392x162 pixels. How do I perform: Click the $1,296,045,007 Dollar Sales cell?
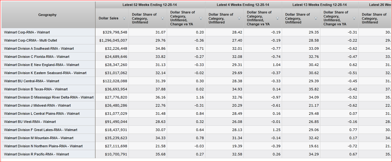(x=113, y=40)
